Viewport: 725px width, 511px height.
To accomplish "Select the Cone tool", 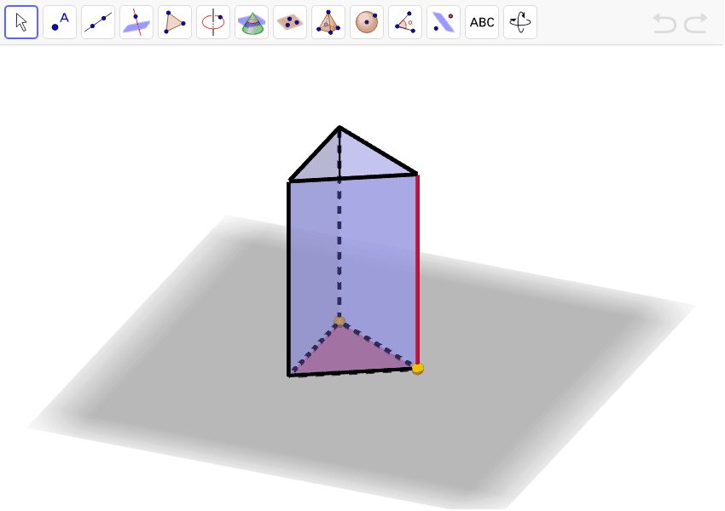I will pos(251,21).
